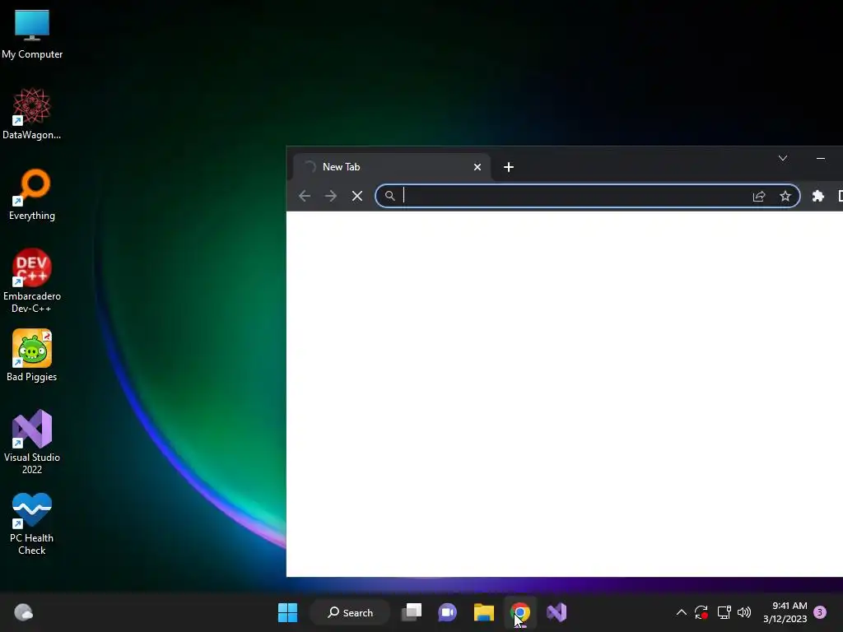
Task: Open the notification badge showing 3
Action: pos(821,612)
